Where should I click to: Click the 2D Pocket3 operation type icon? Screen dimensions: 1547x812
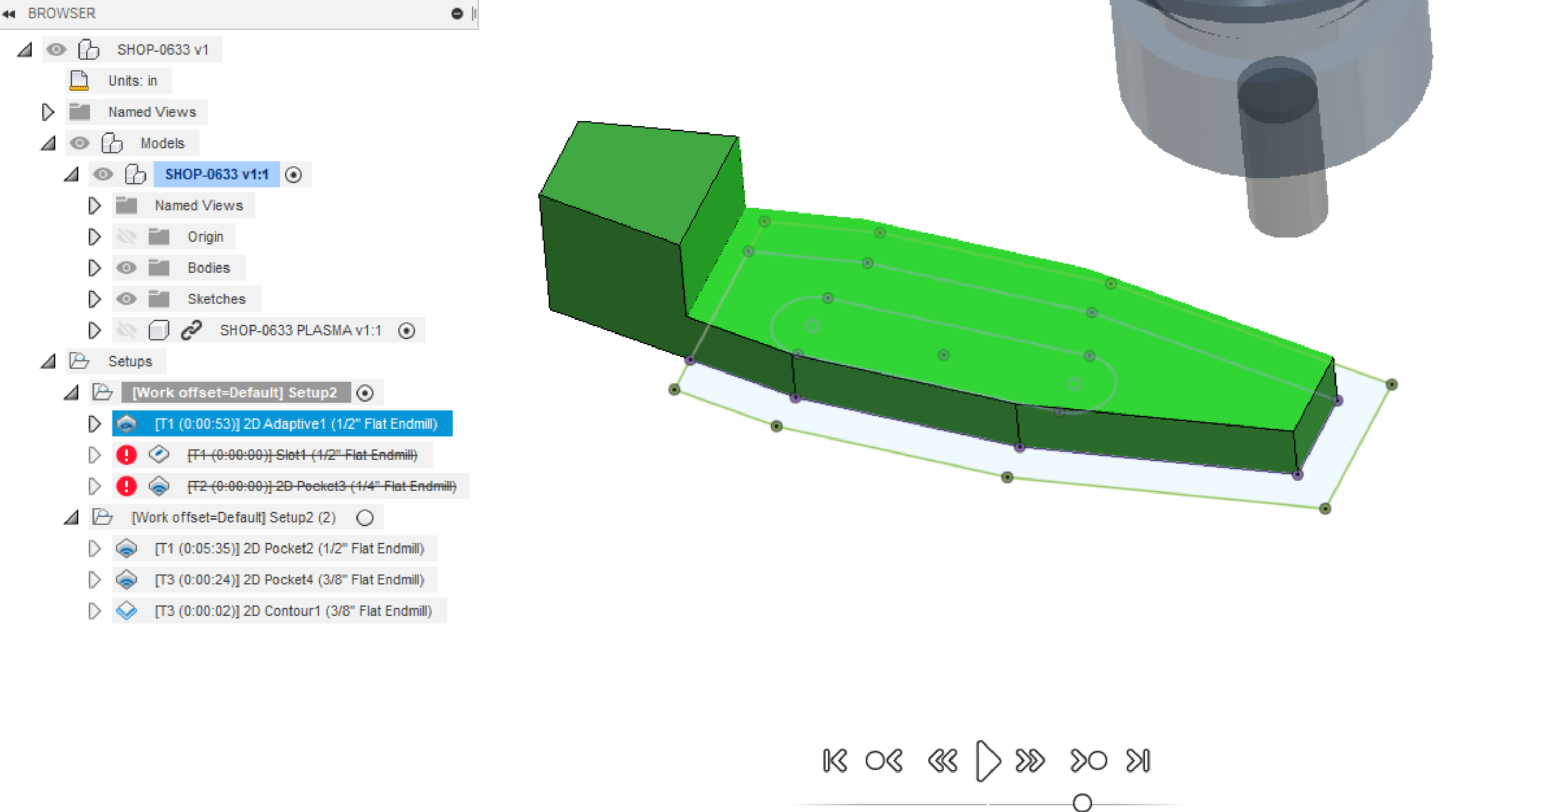[159, 486]
